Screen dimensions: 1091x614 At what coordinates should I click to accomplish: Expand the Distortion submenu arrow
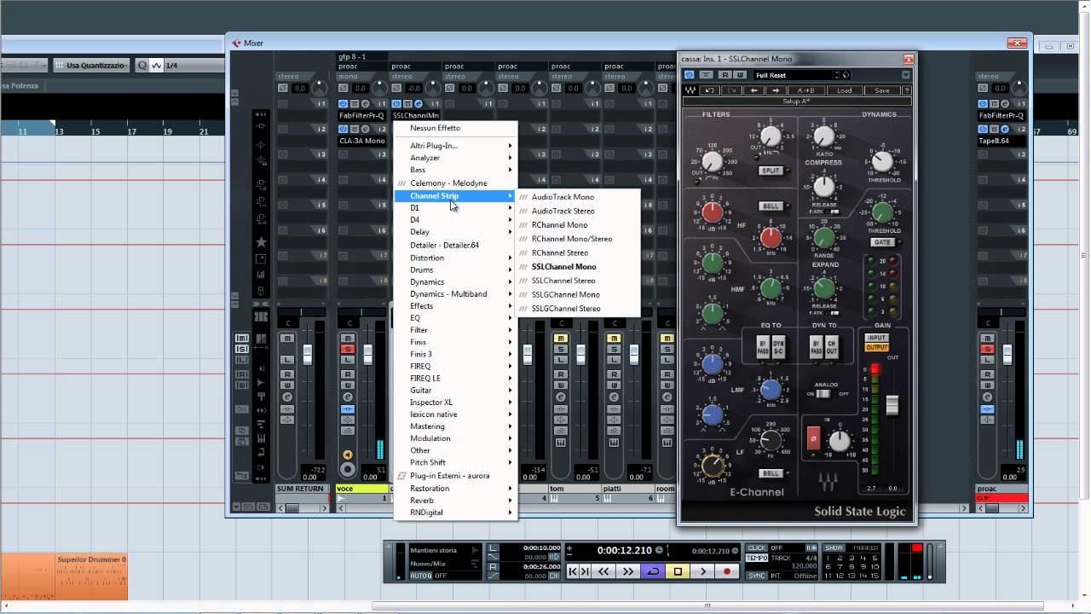[x=511, y=258]
